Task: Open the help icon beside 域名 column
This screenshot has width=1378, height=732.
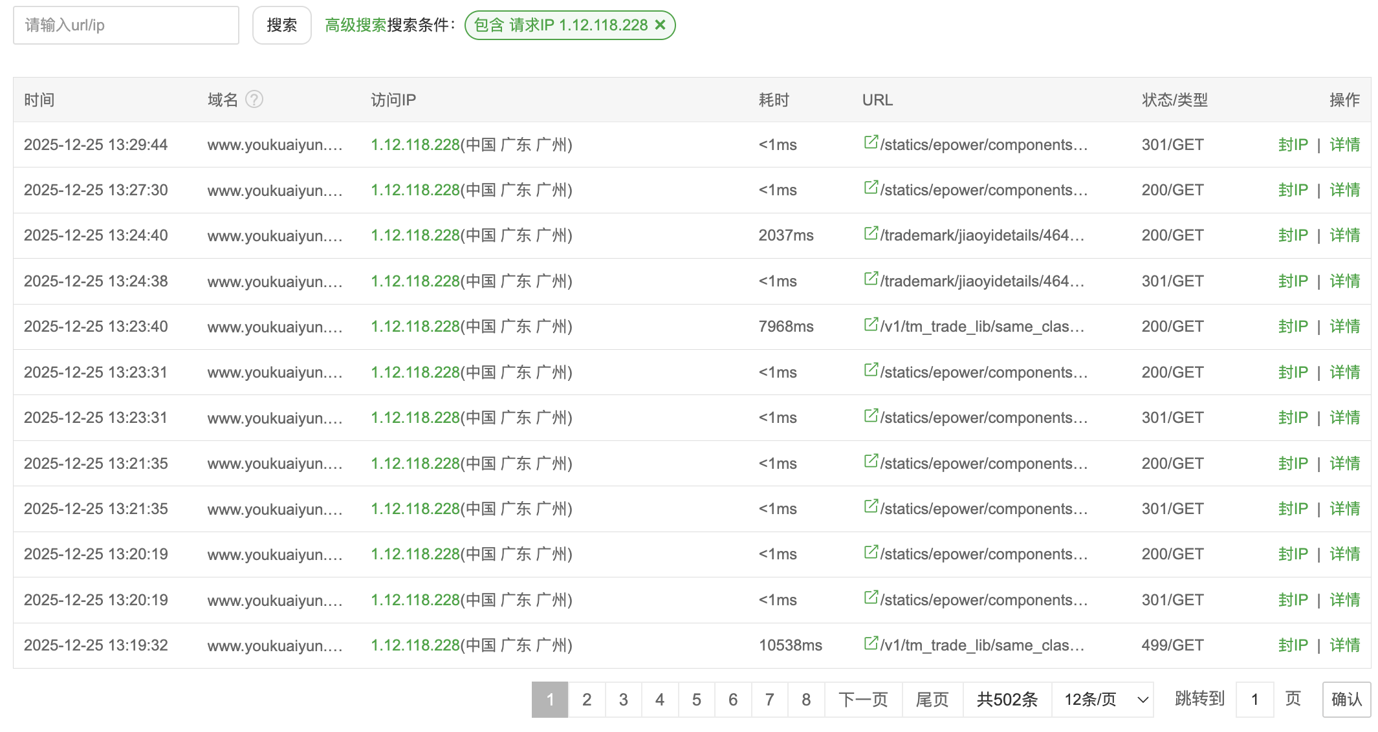Action: (x=256, y=100)
